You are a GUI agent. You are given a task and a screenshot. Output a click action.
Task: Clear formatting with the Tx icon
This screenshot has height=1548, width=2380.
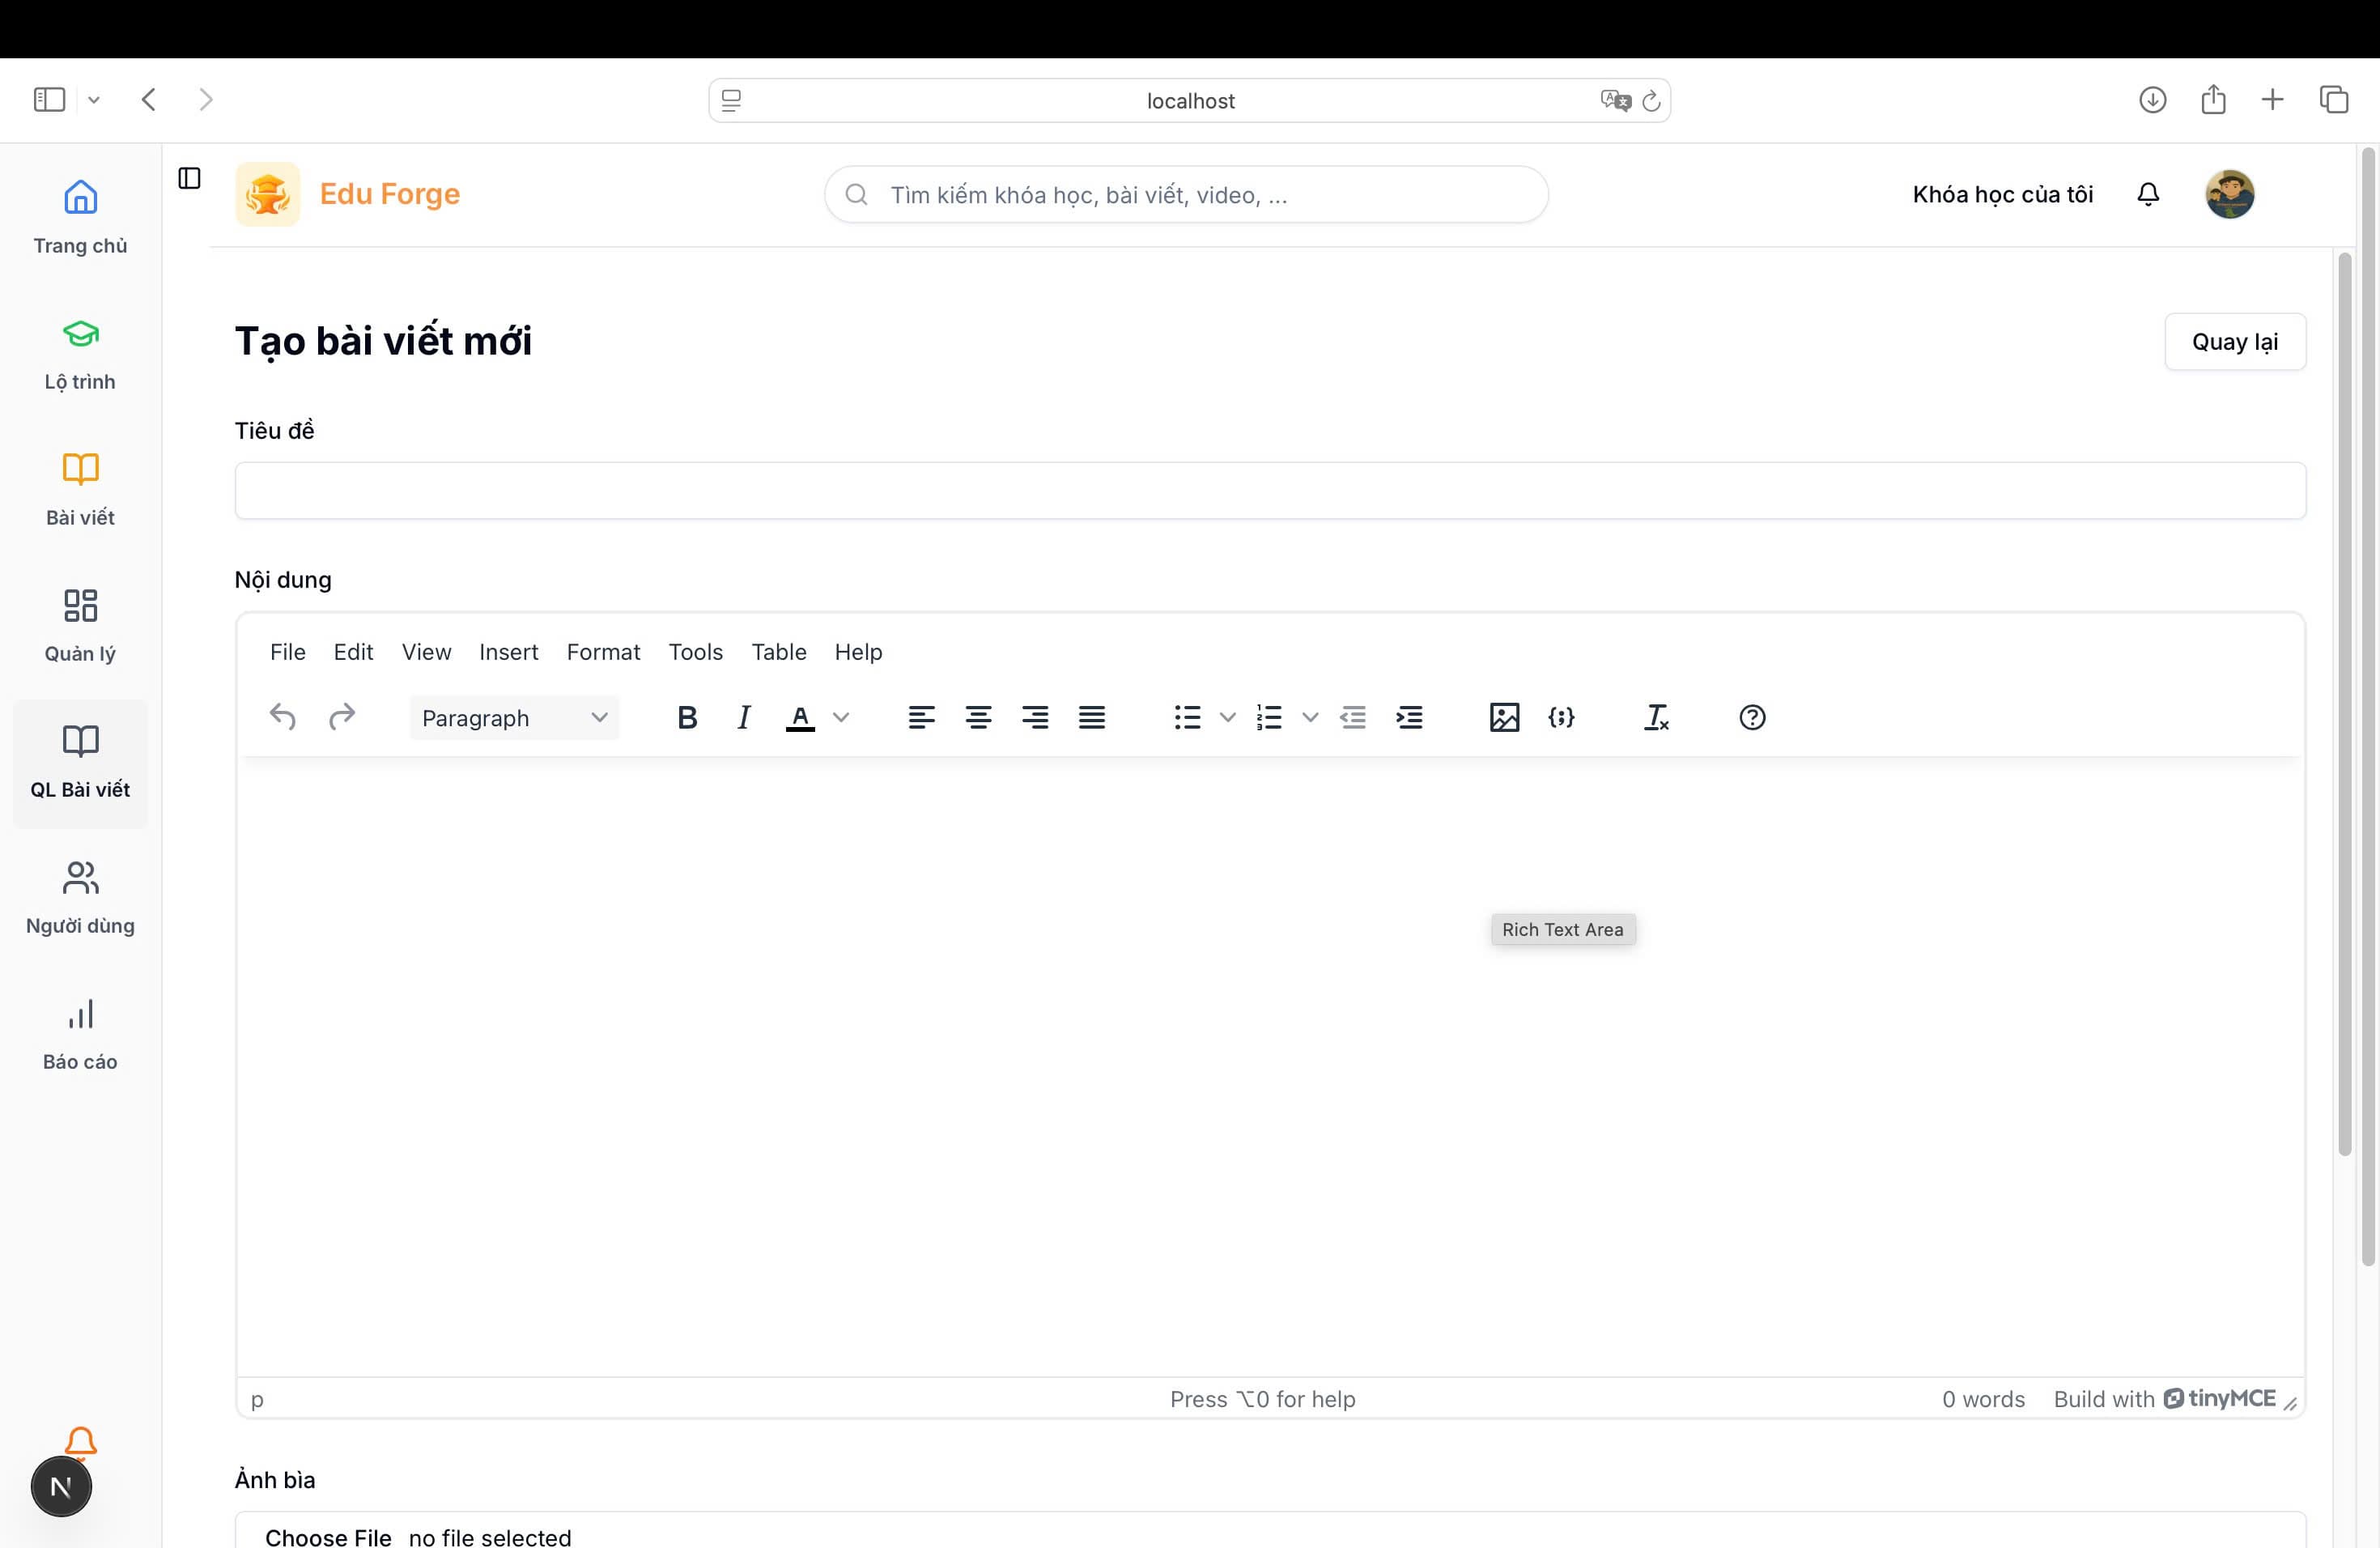[x=1656, y=717]
